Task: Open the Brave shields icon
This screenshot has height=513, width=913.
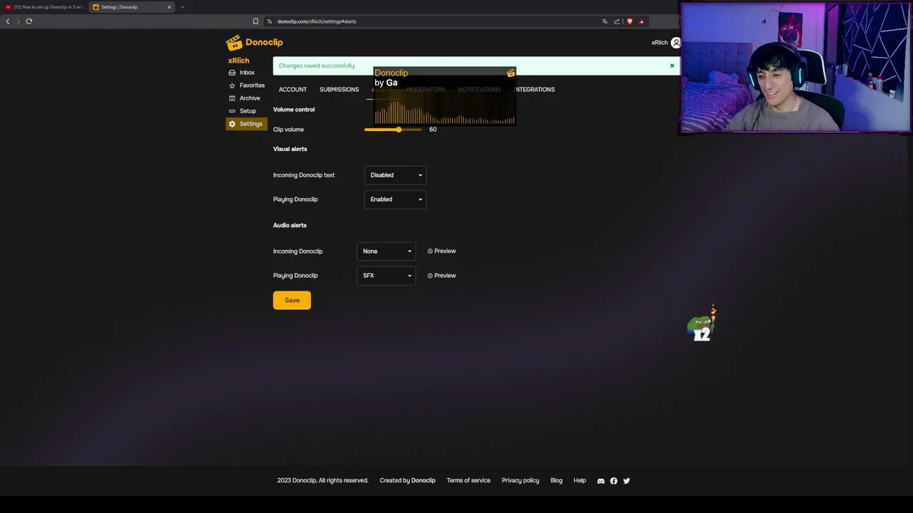Action: [629, 21]
